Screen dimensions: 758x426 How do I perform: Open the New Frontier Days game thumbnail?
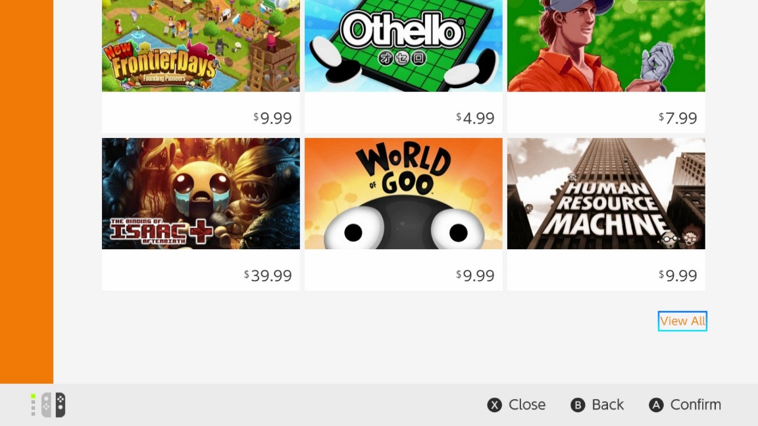tap(201, 46)
